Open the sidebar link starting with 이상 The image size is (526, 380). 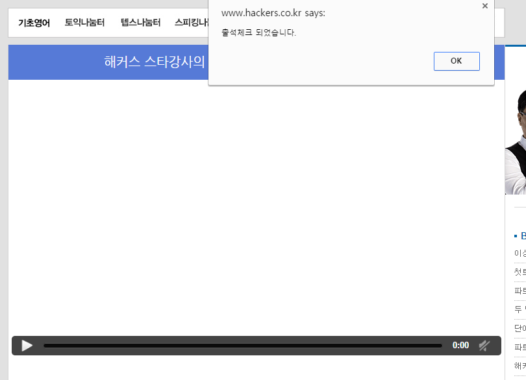(520, 254)
